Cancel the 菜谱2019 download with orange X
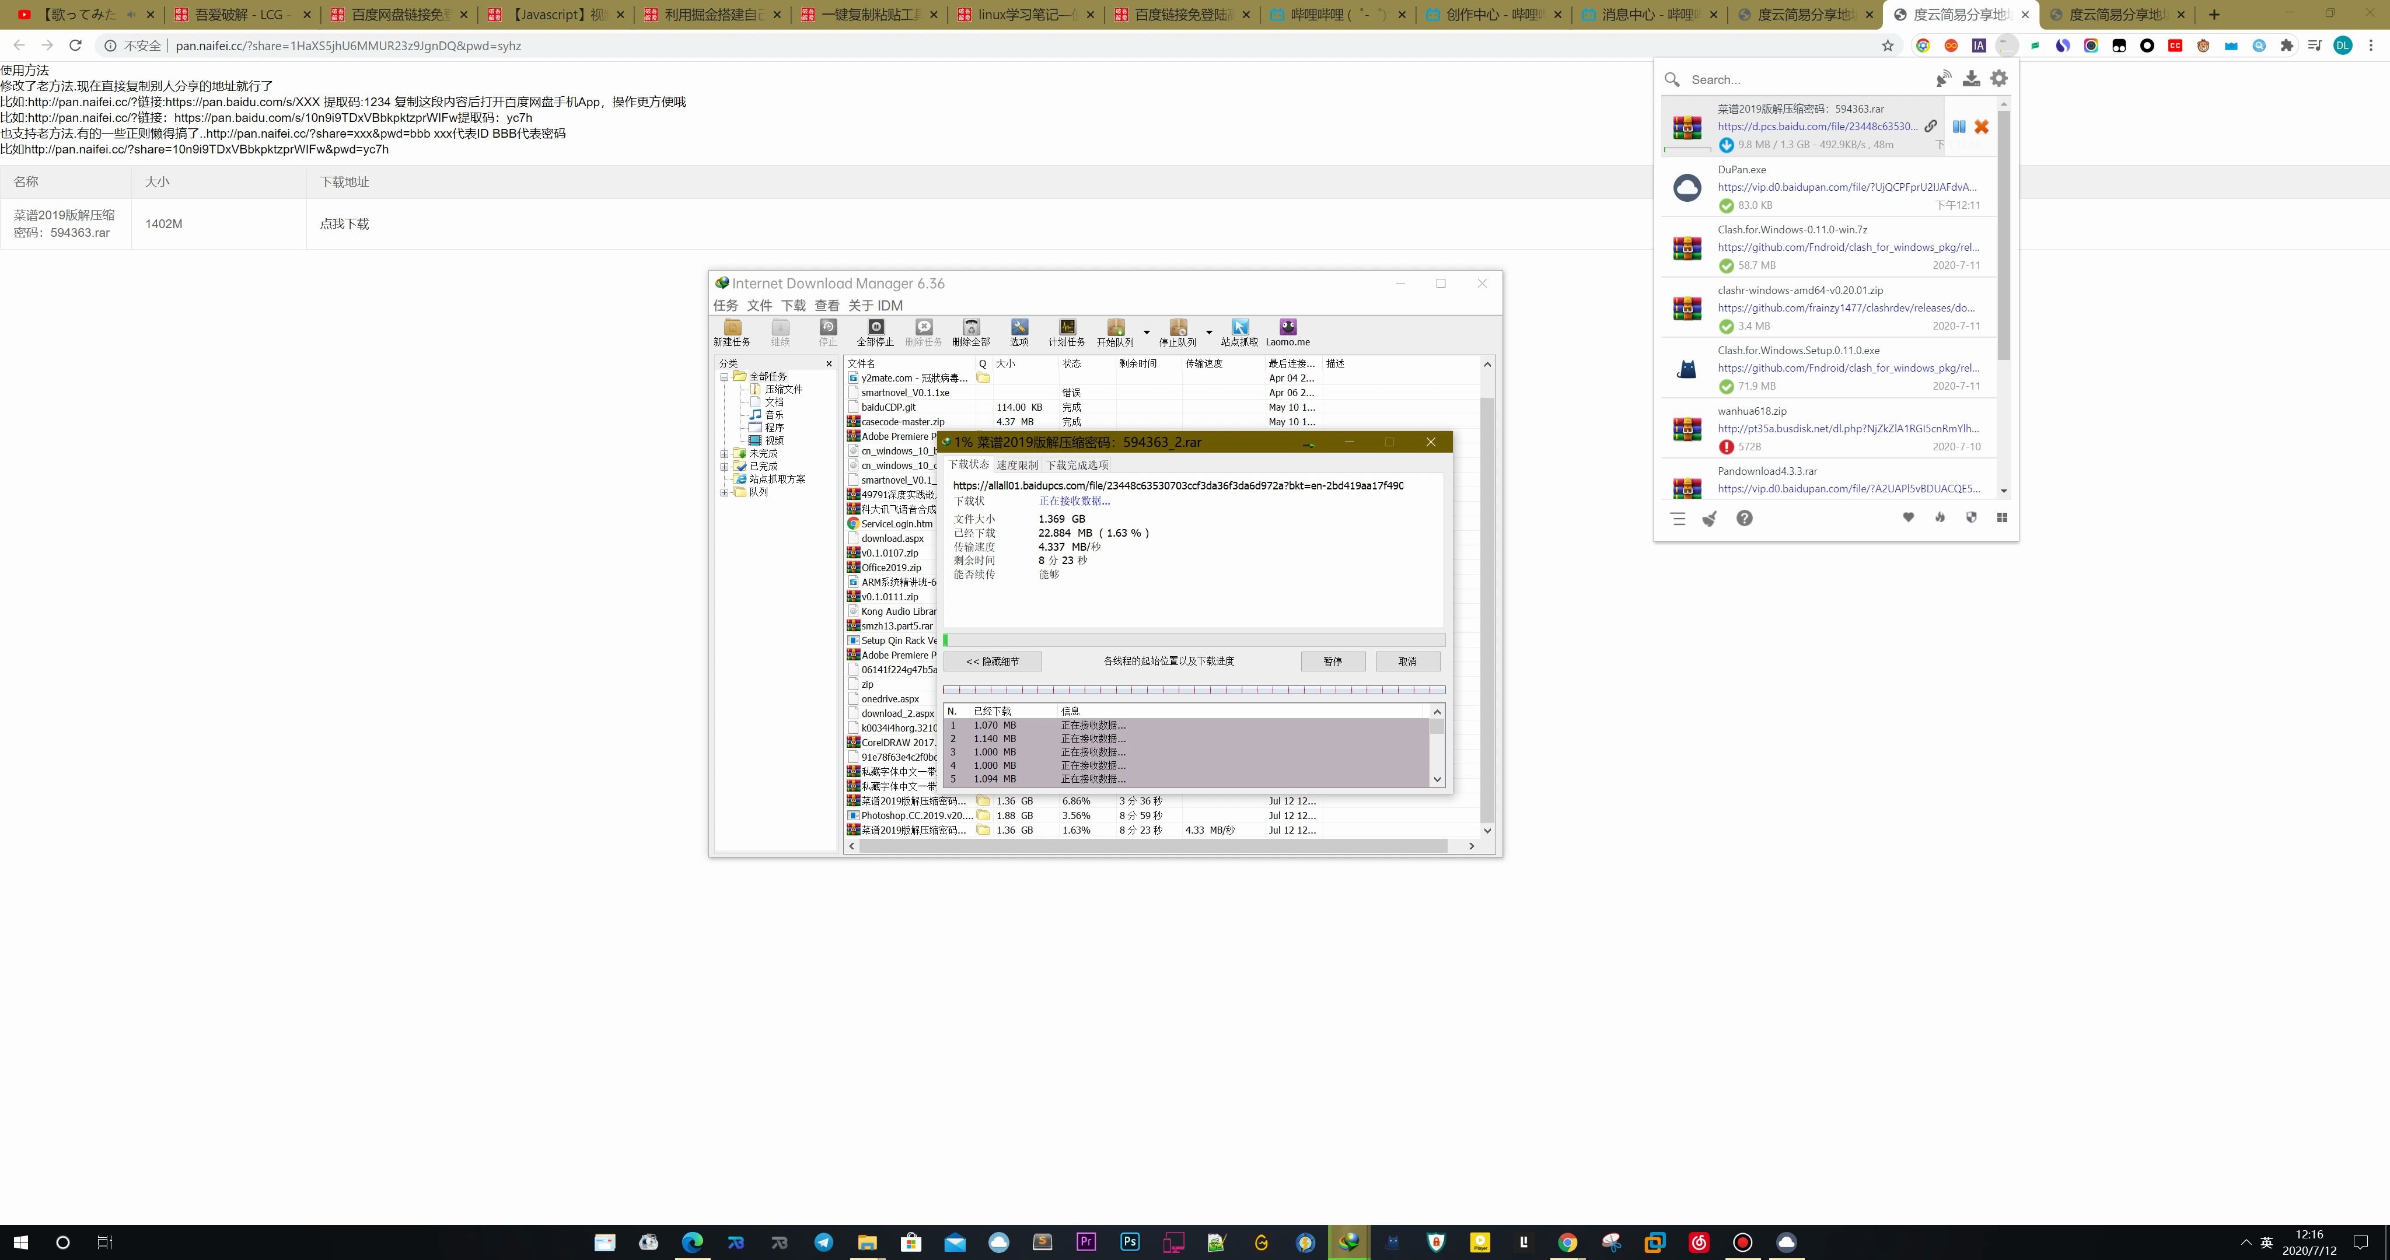 1981,126
